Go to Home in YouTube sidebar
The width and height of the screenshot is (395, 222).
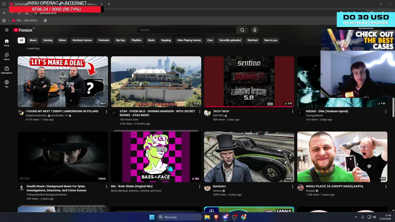(x=6, y=43)
